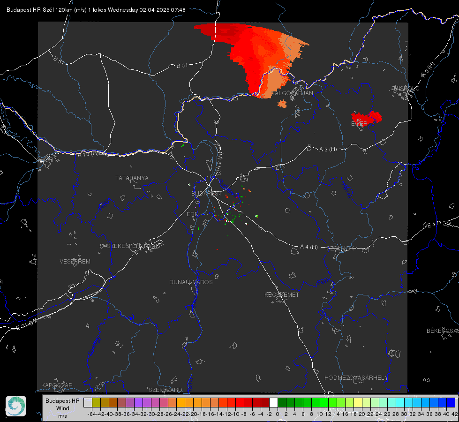Click the ERD town label
The width and height of the screenshot is (459, 422).
click(x=192, y=214)
